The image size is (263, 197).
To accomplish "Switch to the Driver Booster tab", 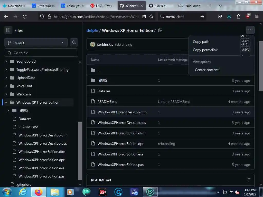I will tap(43, 6).
